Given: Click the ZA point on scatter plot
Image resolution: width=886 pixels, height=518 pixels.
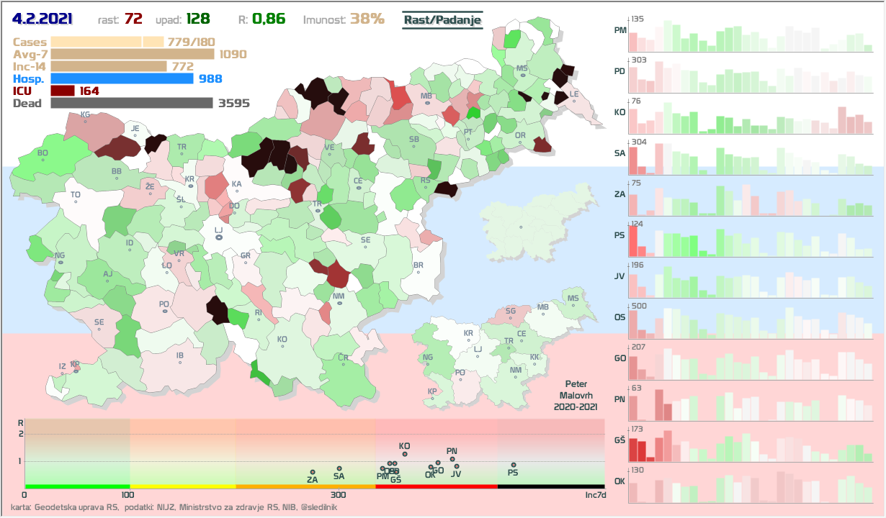Looking at the screenshot, I should click(313, 472).
